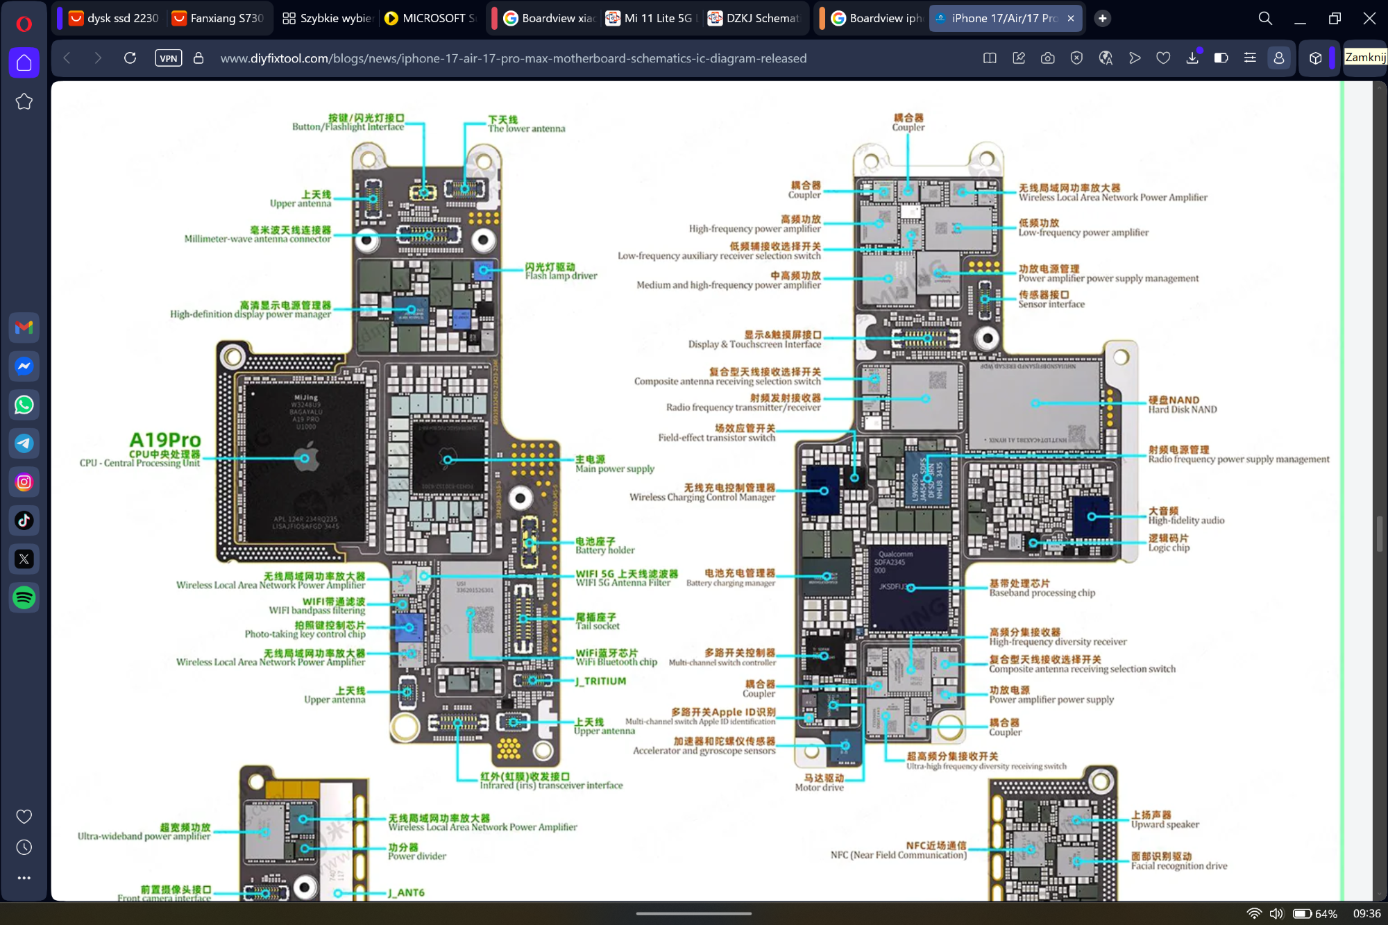
Task: Click the diyfixtool.com address bar URL
Action: pyautogui.click(x=513, y=58)
